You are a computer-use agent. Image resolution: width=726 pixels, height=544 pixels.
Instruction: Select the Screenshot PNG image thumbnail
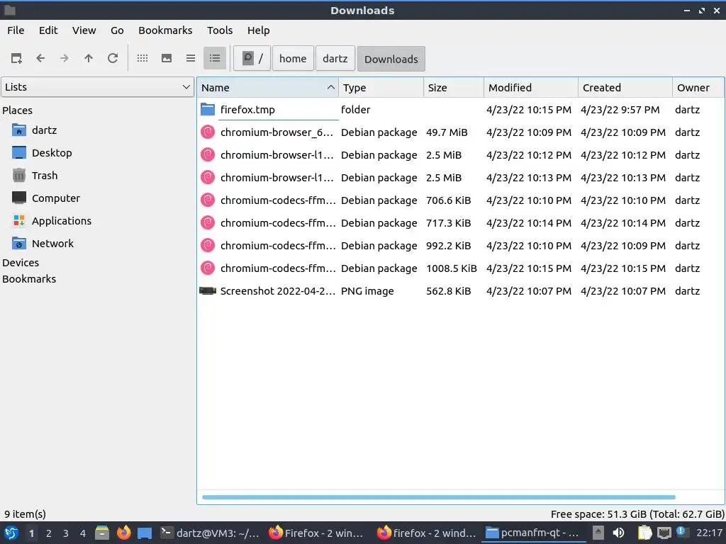pyautogui.click(x=208, y=291)
